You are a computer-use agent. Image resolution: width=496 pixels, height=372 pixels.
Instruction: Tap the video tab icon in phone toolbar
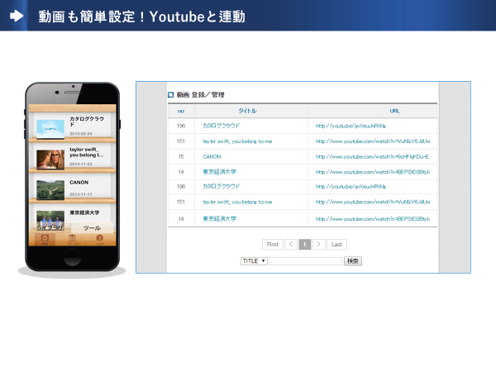(45, 240)
